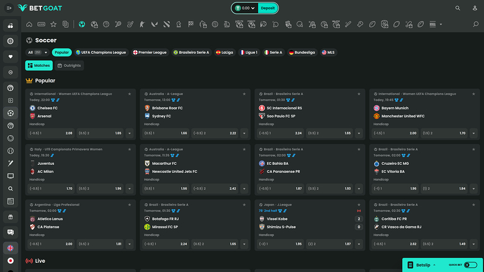The image size is (484, 272).
Task: Favorite the Brisbane Roar FC match star
Action: coord(244,94)
